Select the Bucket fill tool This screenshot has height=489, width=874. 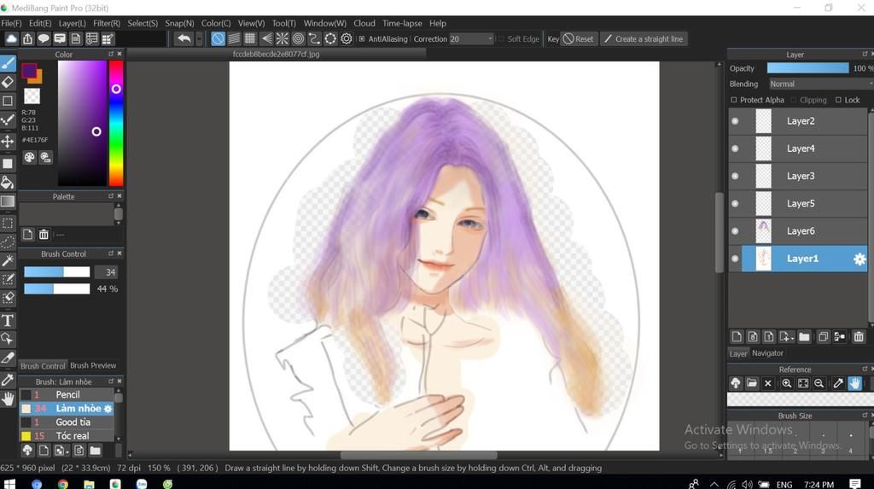[8, 183]
